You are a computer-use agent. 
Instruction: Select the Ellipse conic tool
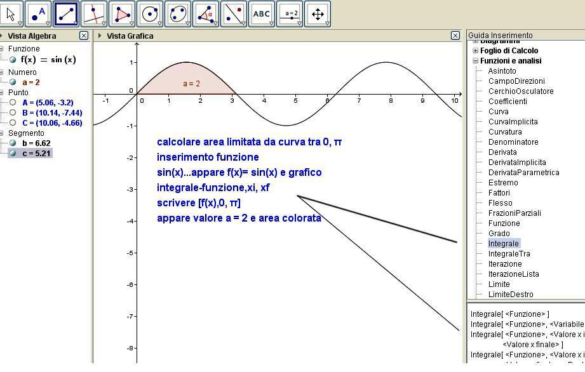[x=178, y=14]
